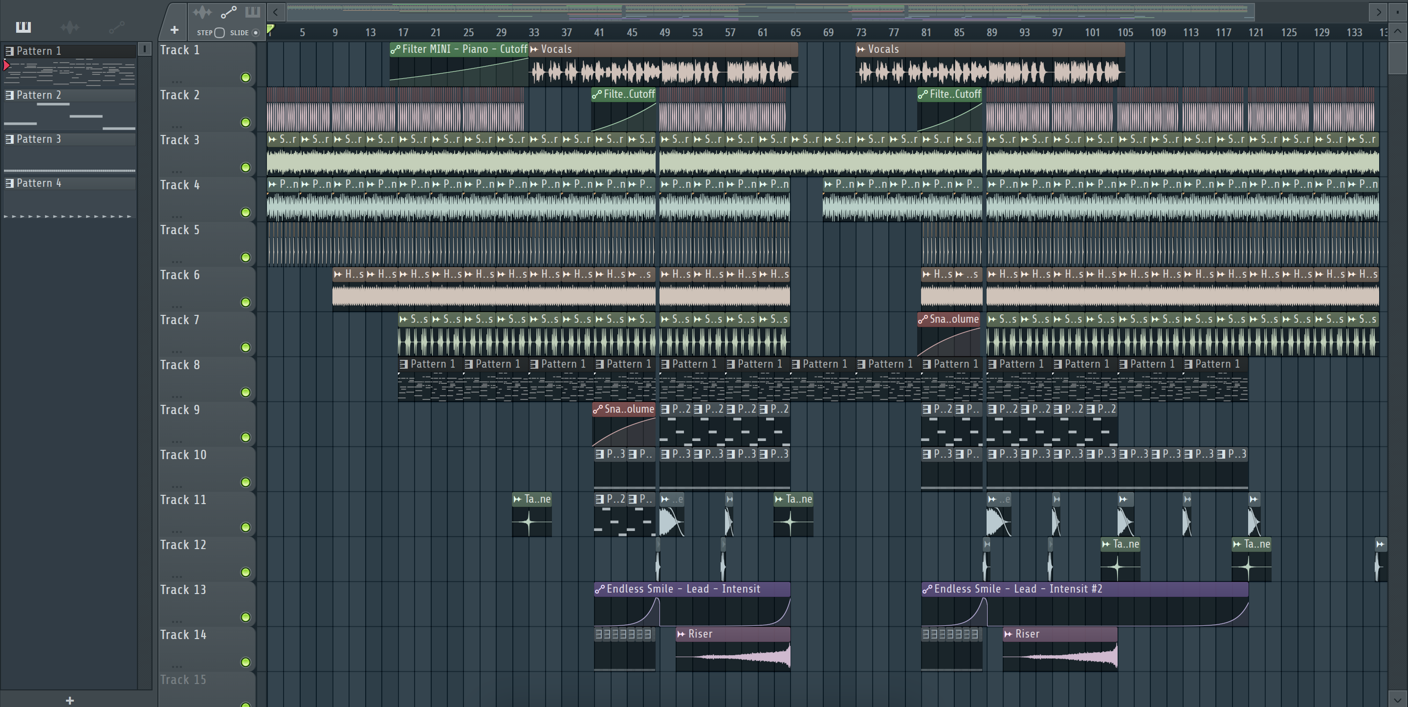
Task: Click the scroll down arrow at bottom right
Action: 1398,699
